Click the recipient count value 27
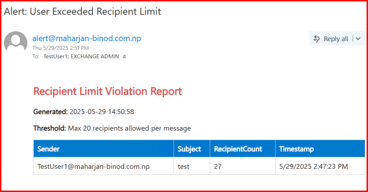This screenshot has width=368, height=192. coord(218,167)
